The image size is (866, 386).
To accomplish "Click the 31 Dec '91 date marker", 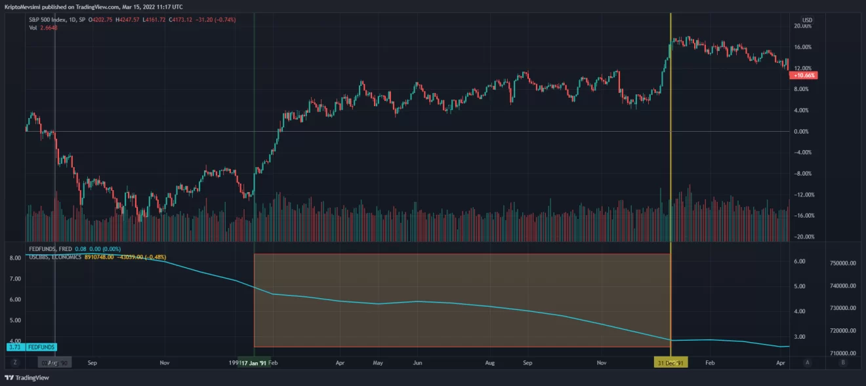I will point(670,362).
